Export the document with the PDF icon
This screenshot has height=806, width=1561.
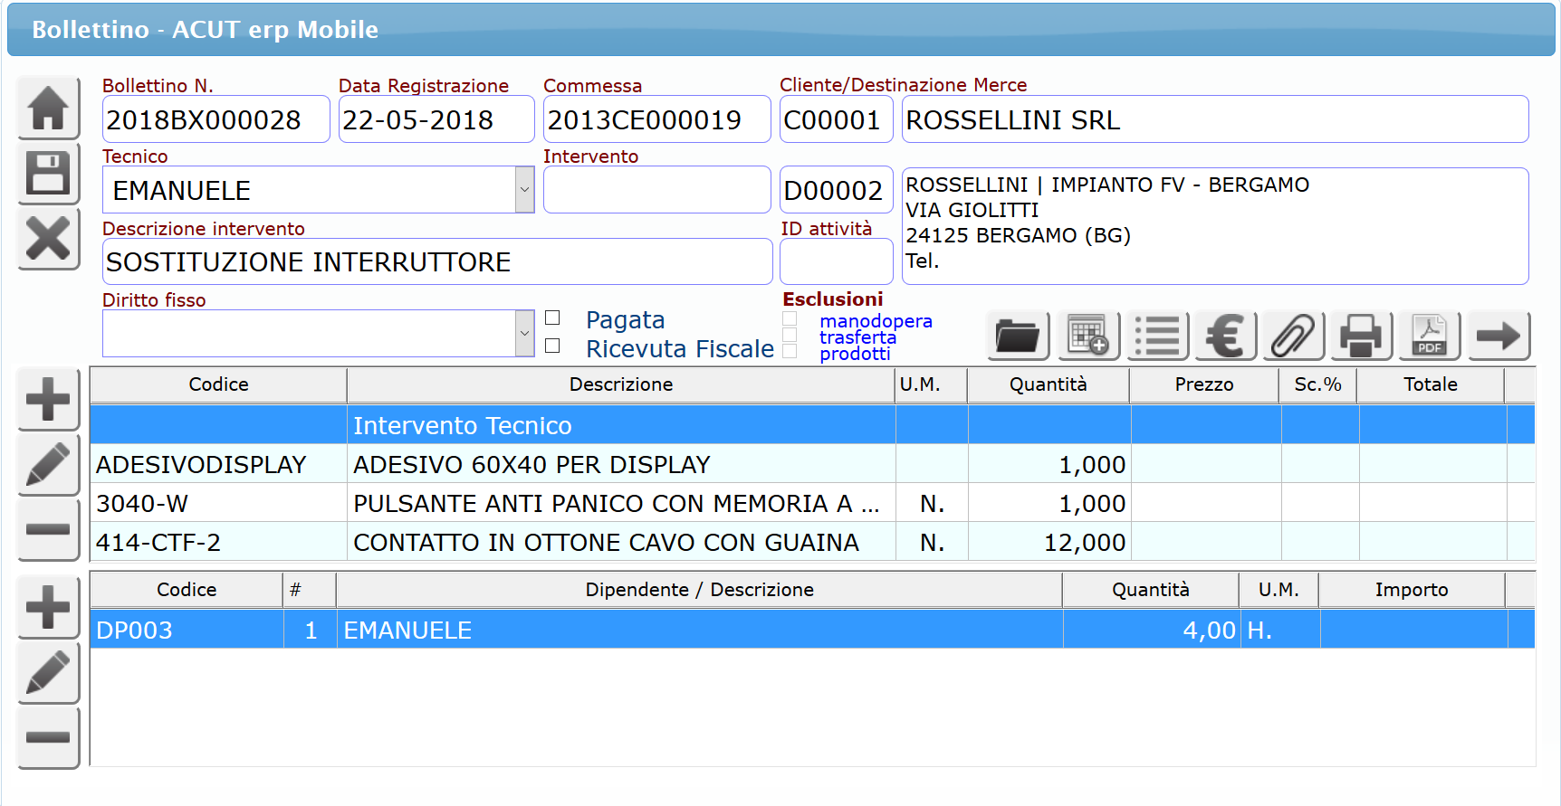(x=1429, y=337)
